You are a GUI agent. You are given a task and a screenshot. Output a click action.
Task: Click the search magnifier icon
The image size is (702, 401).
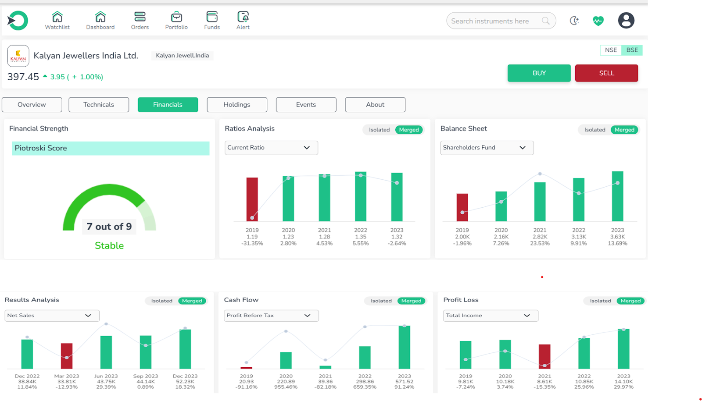545,21
